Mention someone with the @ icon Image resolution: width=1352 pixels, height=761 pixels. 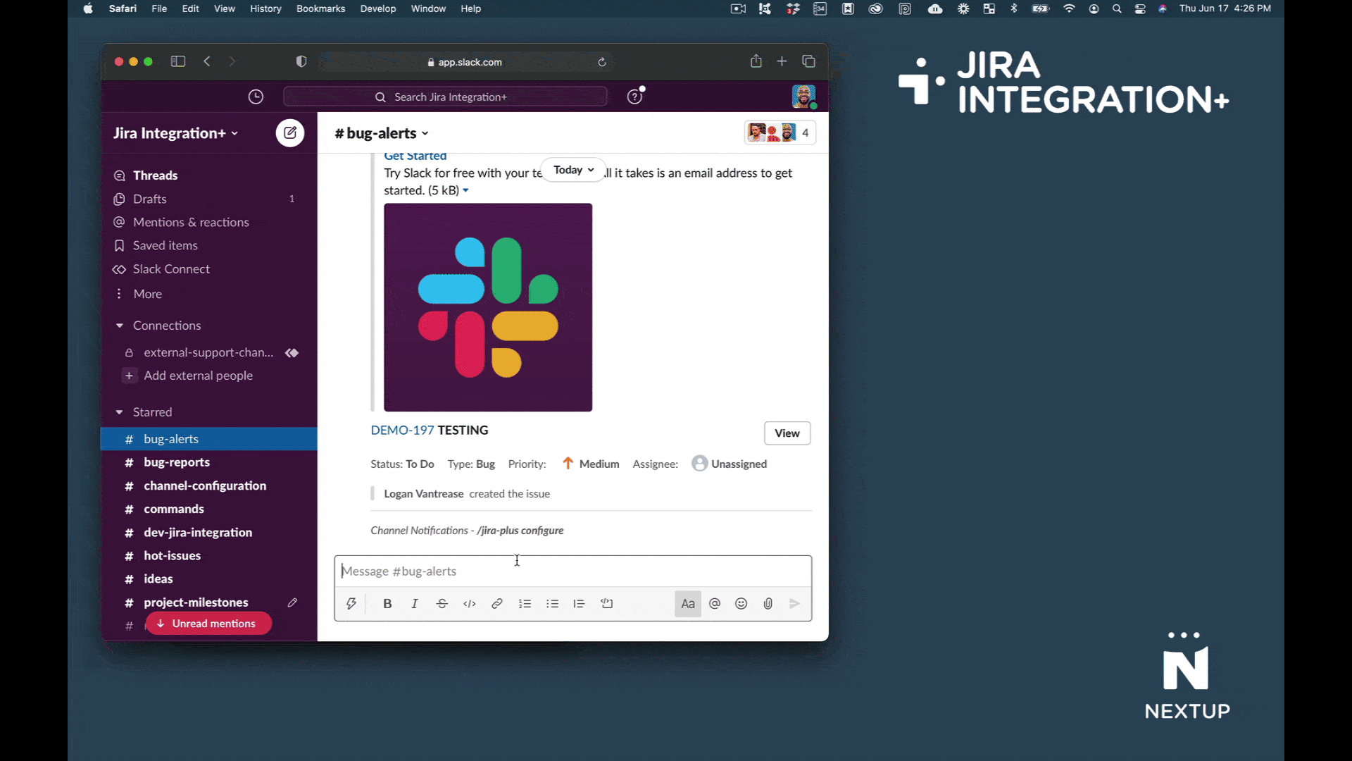pos(715,604)
